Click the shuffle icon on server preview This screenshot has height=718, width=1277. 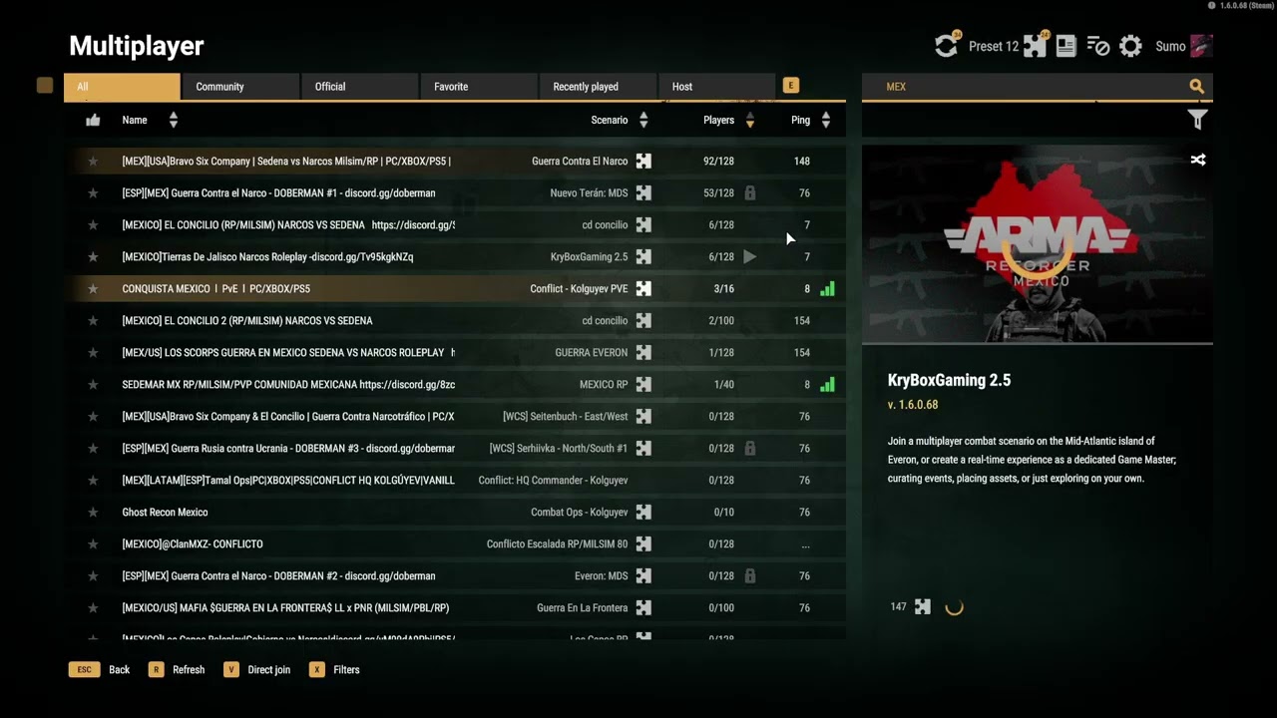pos(1198,160)
